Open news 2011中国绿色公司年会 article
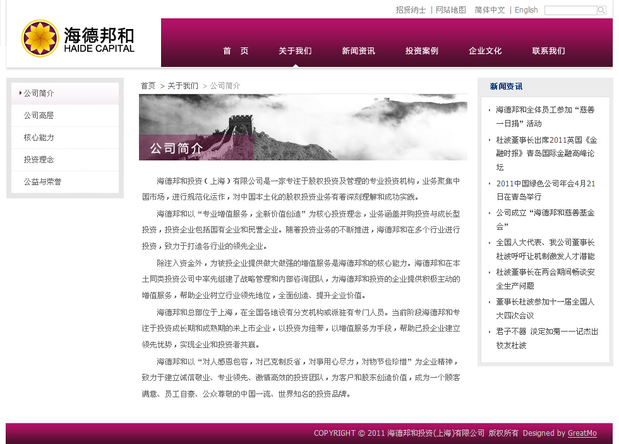This screenshot has height=444, width=619. pyautogui.click(x=546, y=190)
